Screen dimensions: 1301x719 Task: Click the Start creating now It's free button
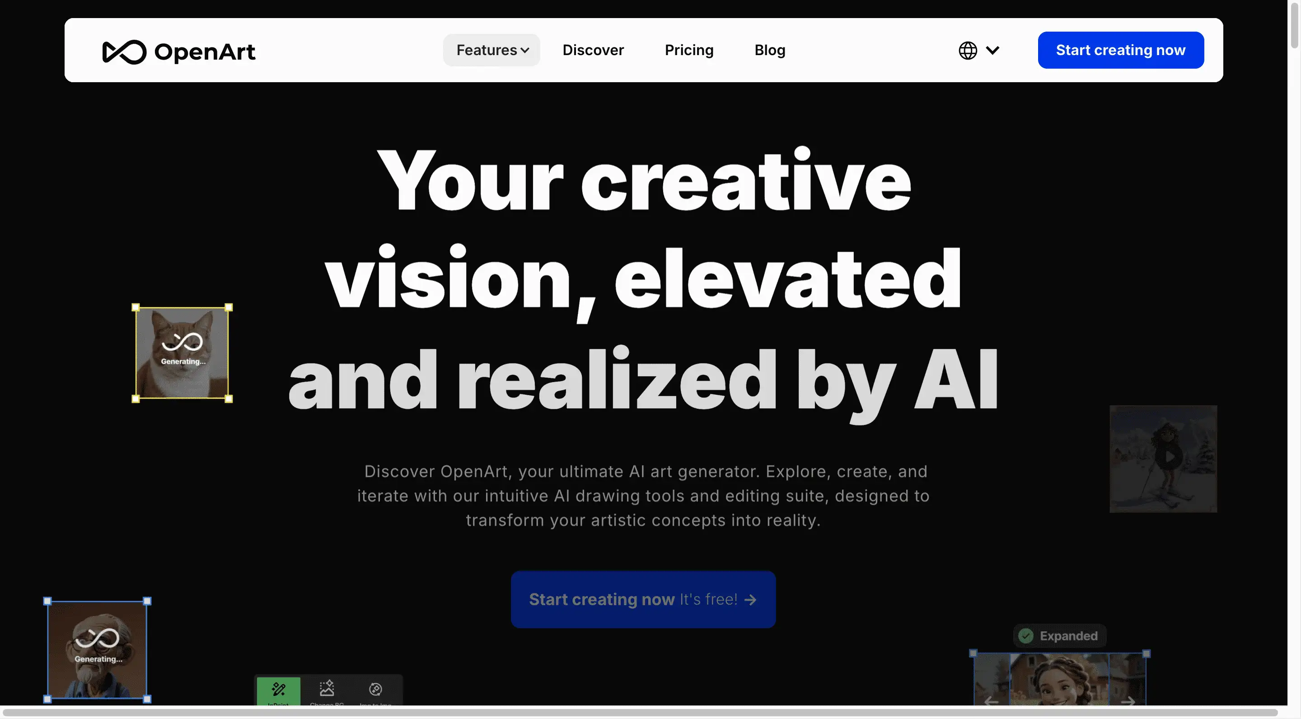(x=642, y=599)
